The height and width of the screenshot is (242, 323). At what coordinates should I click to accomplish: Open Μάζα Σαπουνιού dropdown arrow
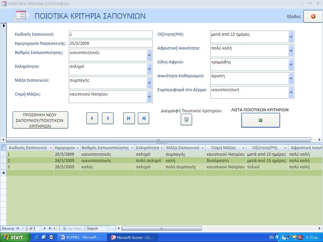[x=149, y=83]
